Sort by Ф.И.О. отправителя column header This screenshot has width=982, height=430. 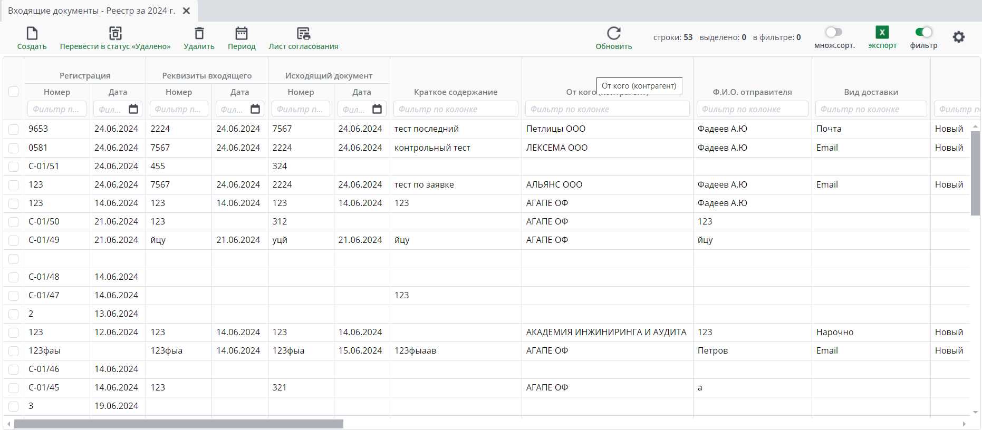click(752, 92)
